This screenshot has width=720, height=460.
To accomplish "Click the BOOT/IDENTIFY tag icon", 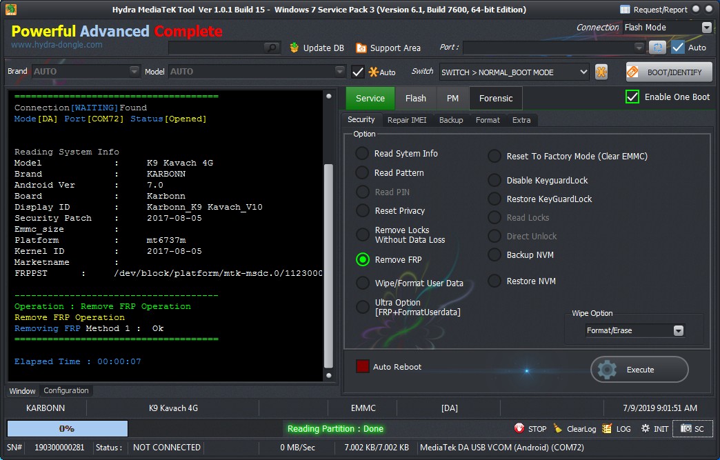I will pyautogui.click(x=632, y=72).
